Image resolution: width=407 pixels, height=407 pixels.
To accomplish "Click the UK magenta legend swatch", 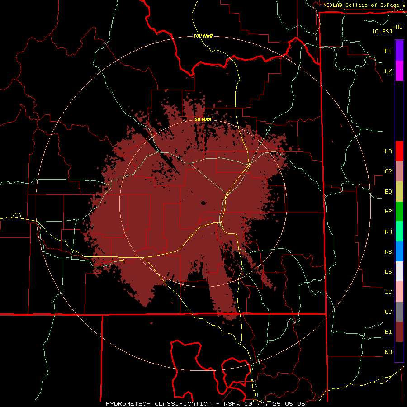I will tap(399, 71).
